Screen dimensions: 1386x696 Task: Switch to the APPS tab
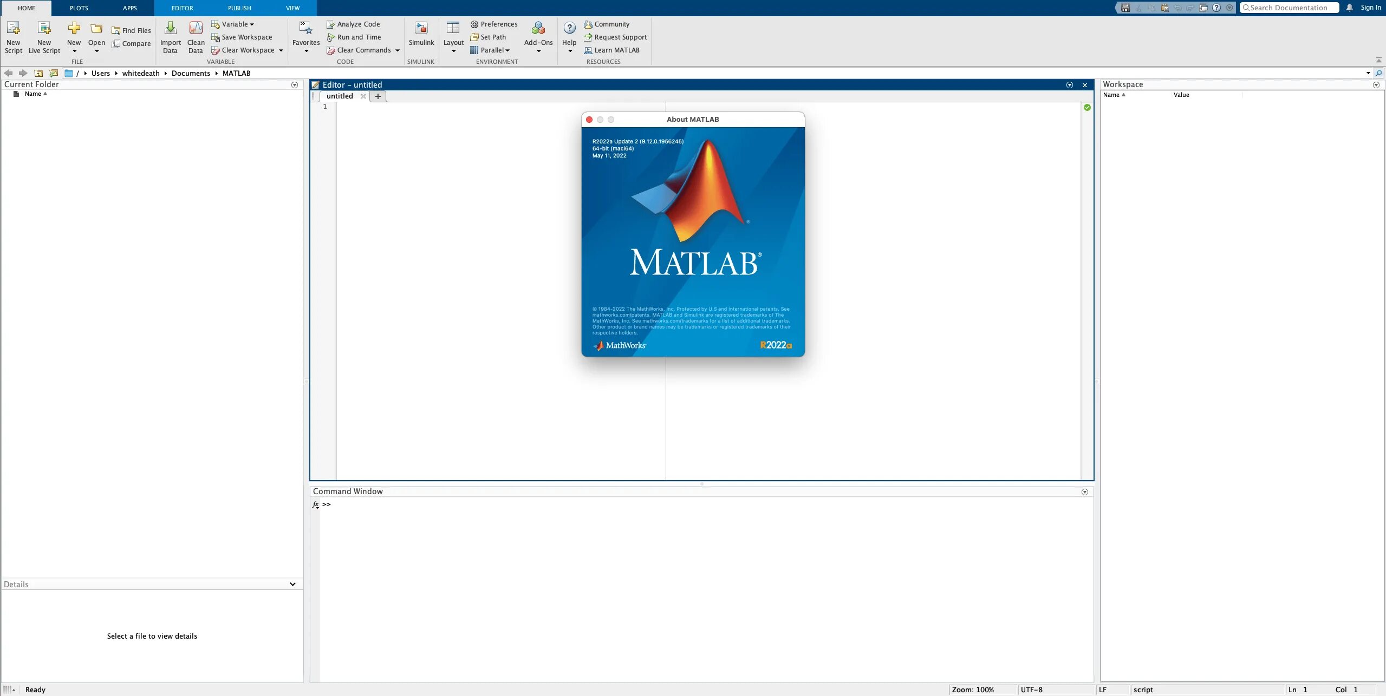coord(129,8)
